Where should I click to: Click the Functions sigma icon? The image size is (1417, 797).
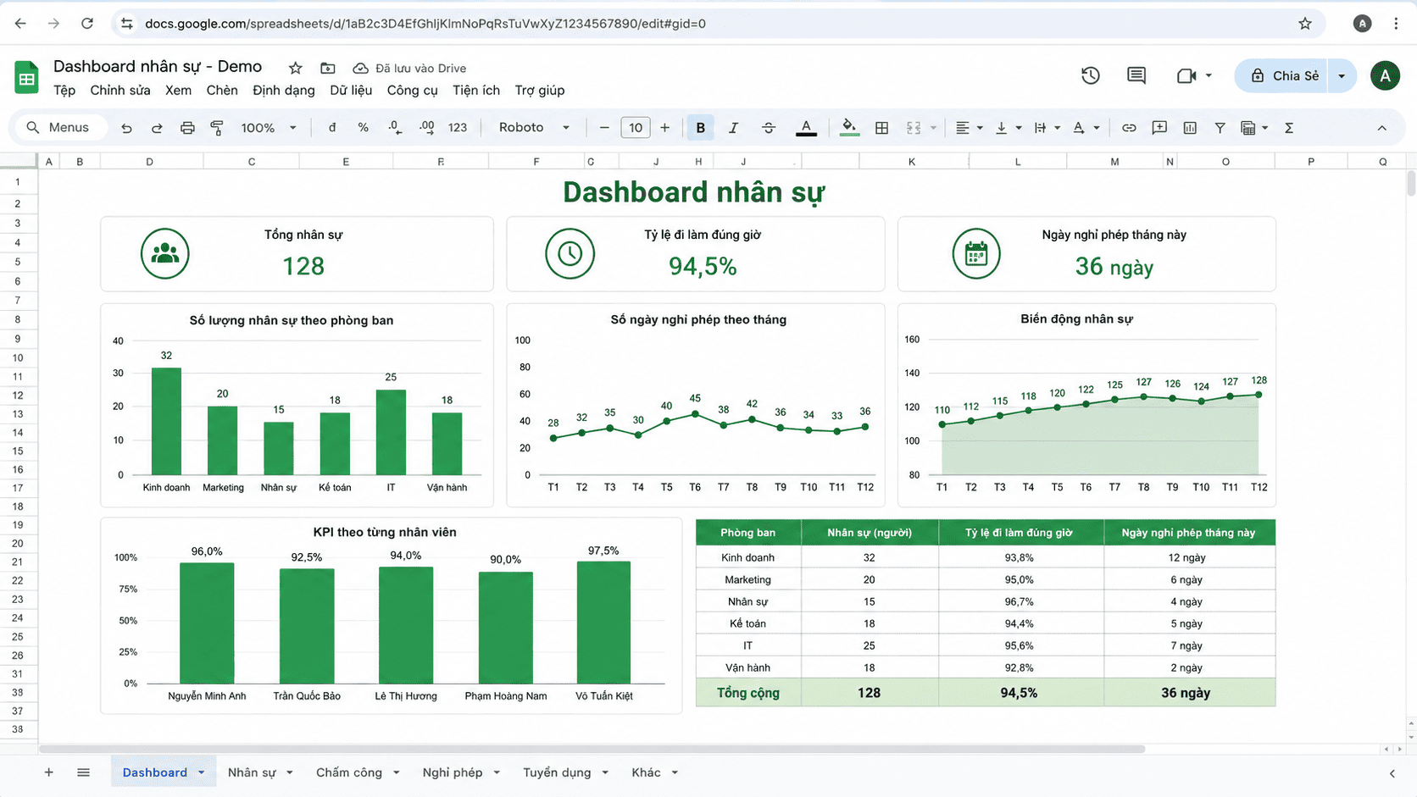[x=1289, y=128]
